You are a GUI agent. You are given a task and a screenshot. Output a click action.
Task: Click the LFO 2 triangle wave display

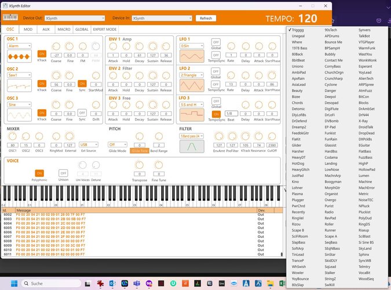[192, 86]
